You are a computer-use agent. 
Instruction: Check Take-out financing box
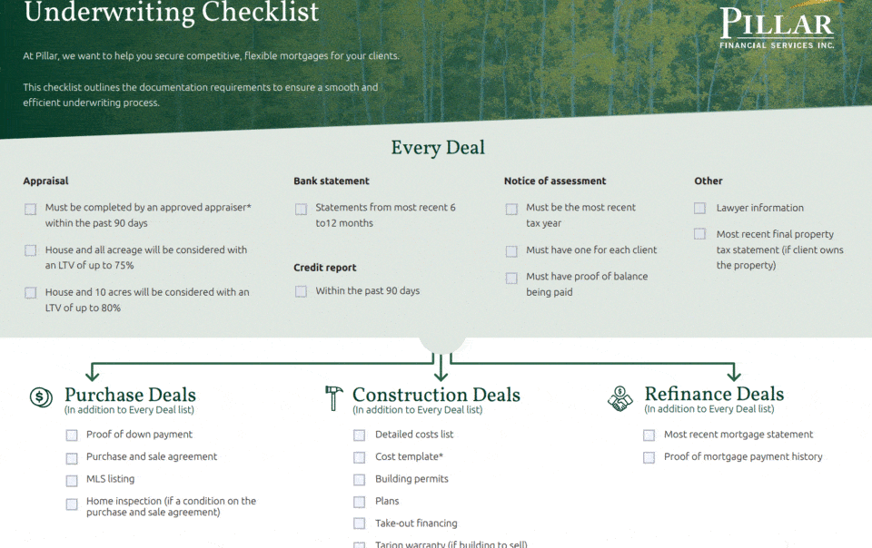[360, 524]
